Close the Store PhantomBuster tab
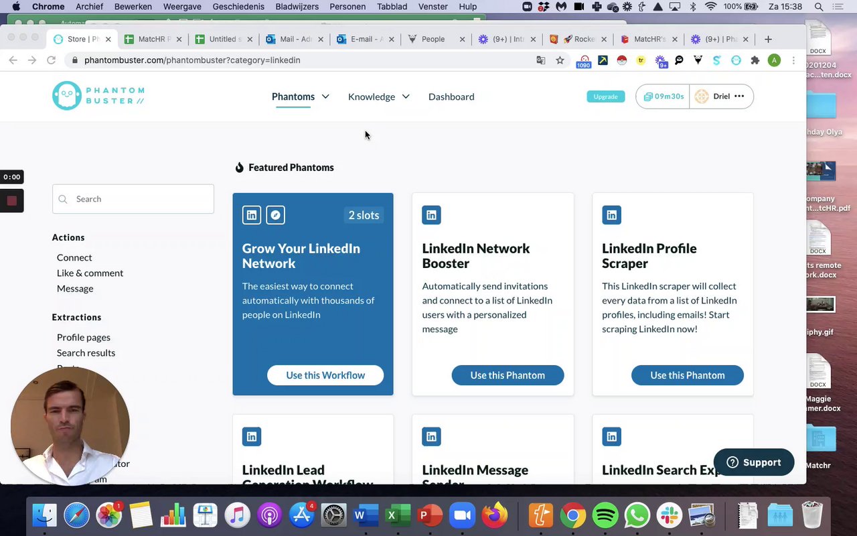The height and width of the screenshot is (536, 857). [108, 39]
